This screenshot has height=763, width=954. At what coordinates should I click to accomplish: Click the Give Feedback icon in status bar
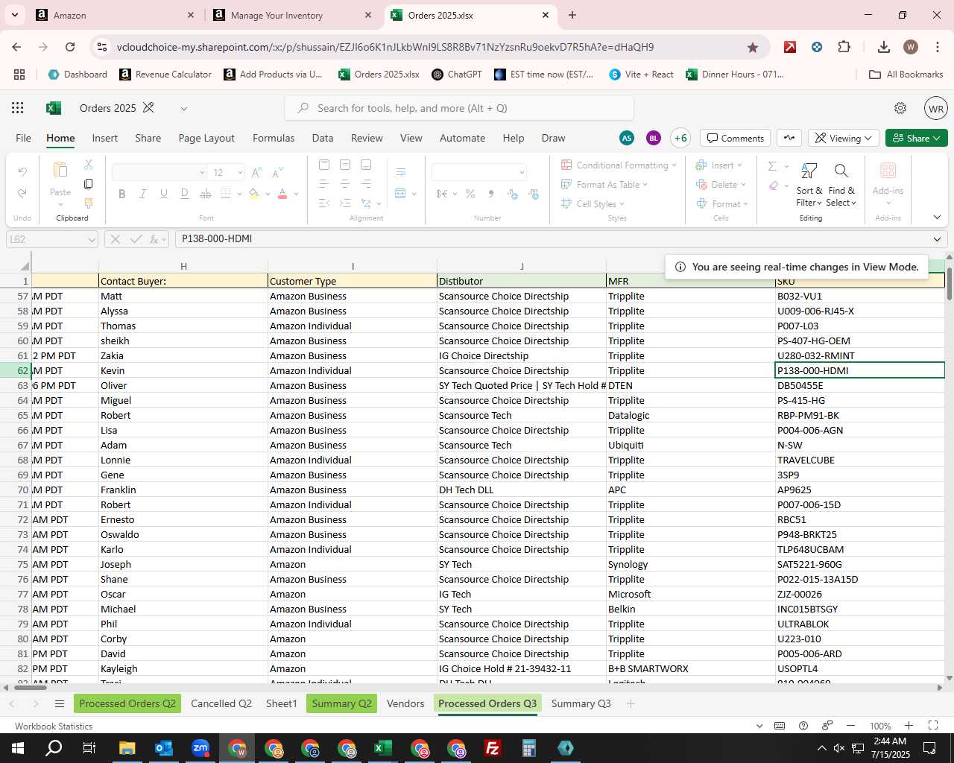tap(827, 726)
